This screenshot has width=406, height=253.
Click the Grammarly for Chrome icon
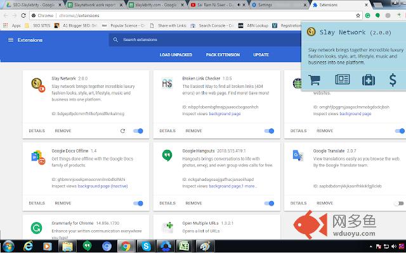(37, 228)
